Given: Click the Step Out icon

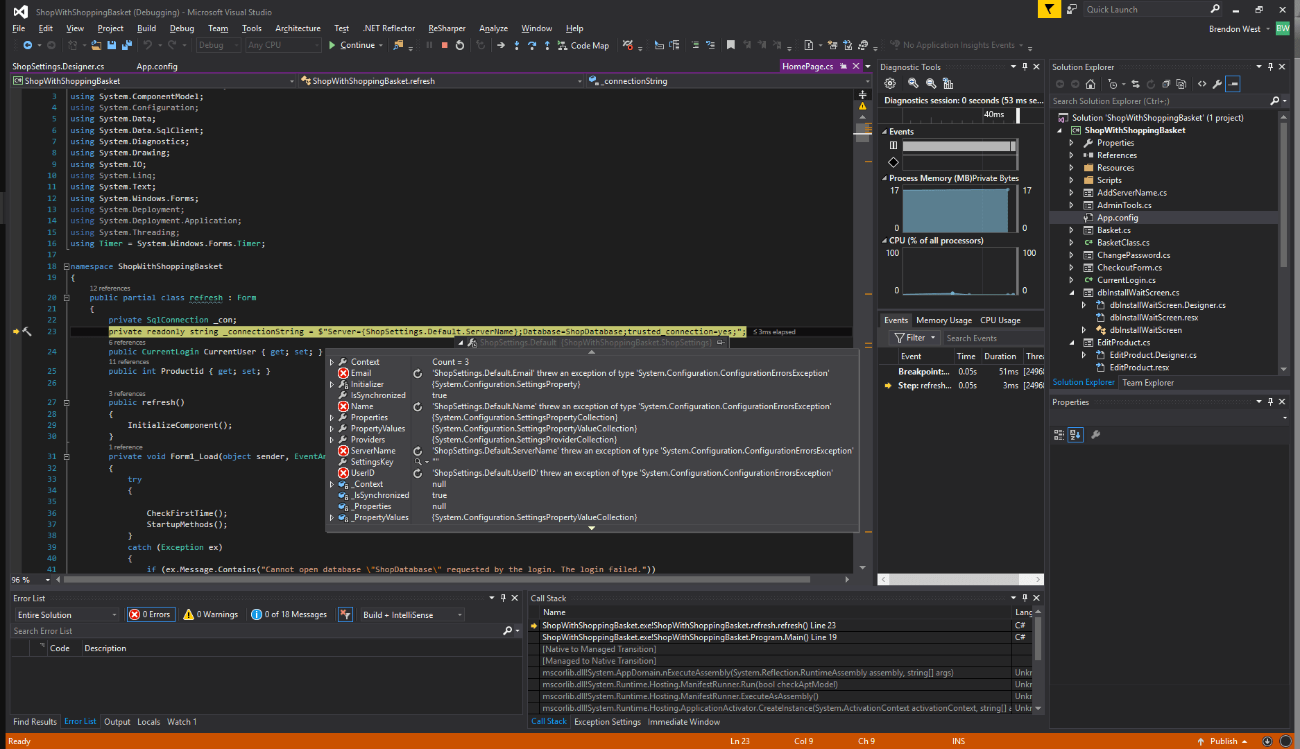Looking at the screenshot, I should 547,45.
